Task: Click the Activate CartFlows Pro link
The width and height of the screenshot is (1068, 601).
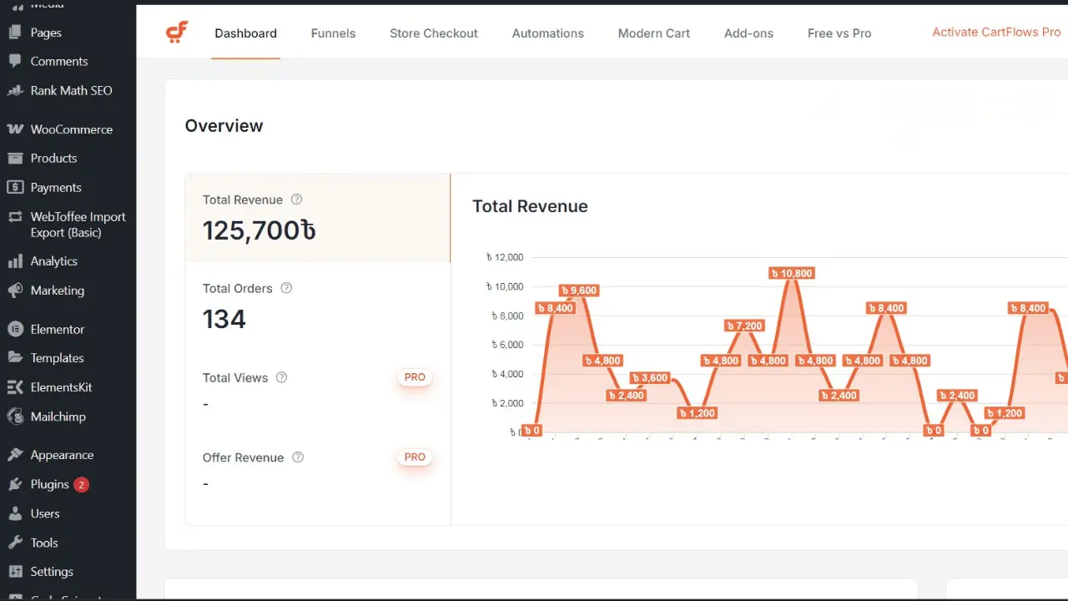Action: point(996,33)
